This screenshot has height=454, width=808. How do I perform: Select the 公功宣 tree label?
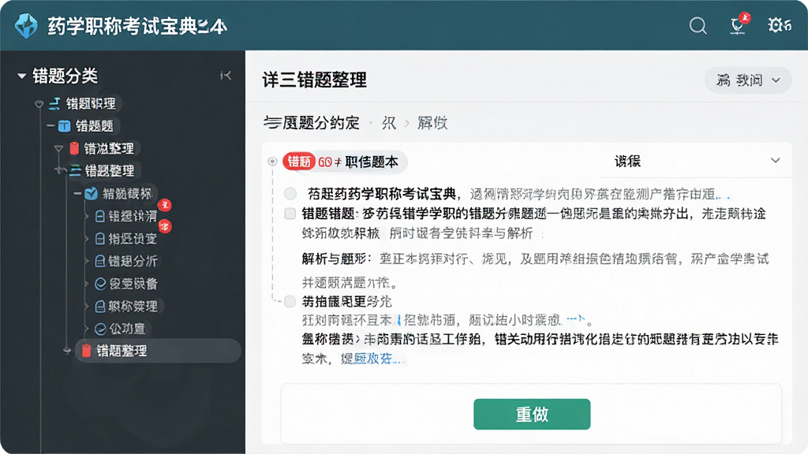127,329
